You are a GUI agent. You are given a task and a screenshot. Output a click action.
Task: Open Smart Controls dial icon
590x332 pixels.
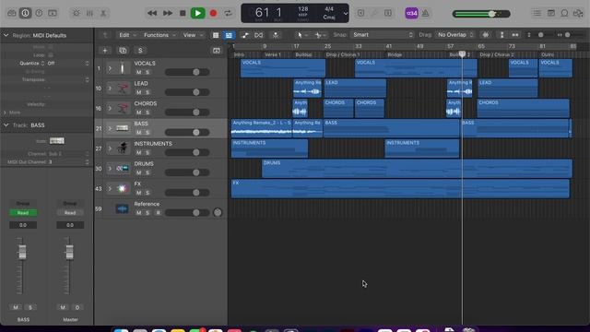[x=76, y=13]
